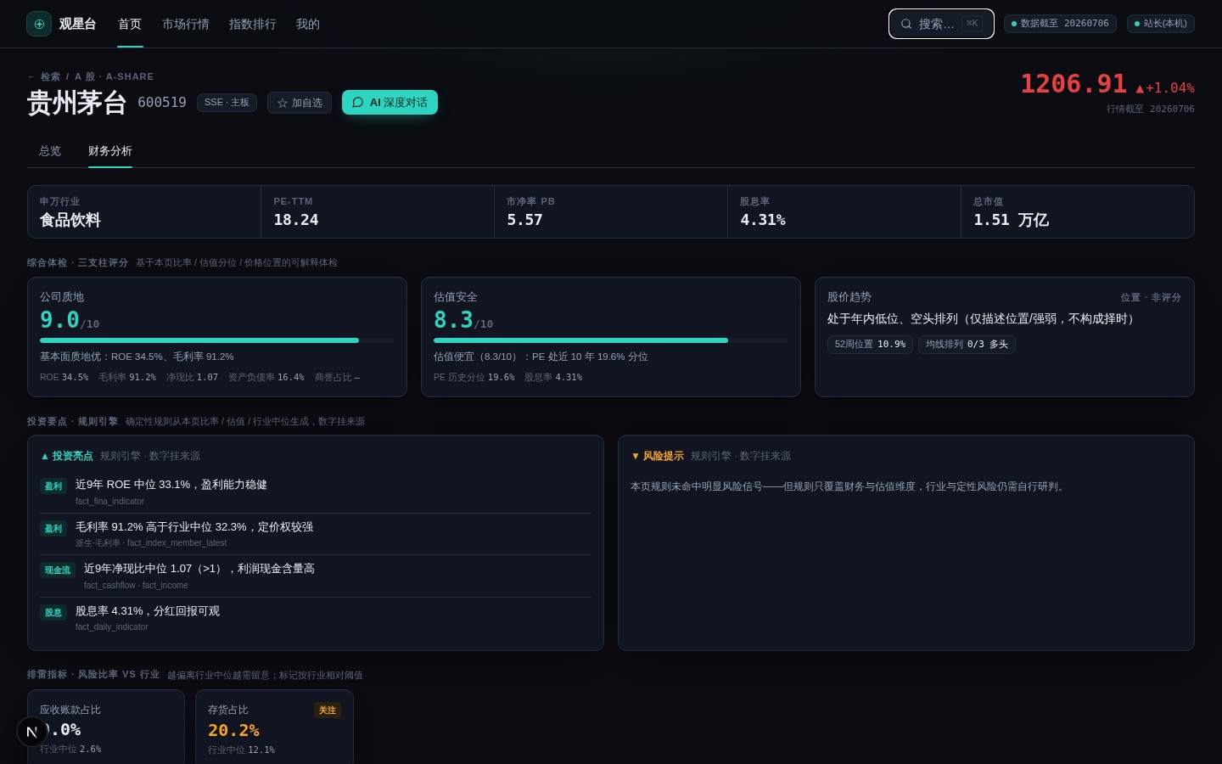Click the orange triangle next to 风险提示
The width and height of the screenshot is (1222, 764).
click(636, 456)
